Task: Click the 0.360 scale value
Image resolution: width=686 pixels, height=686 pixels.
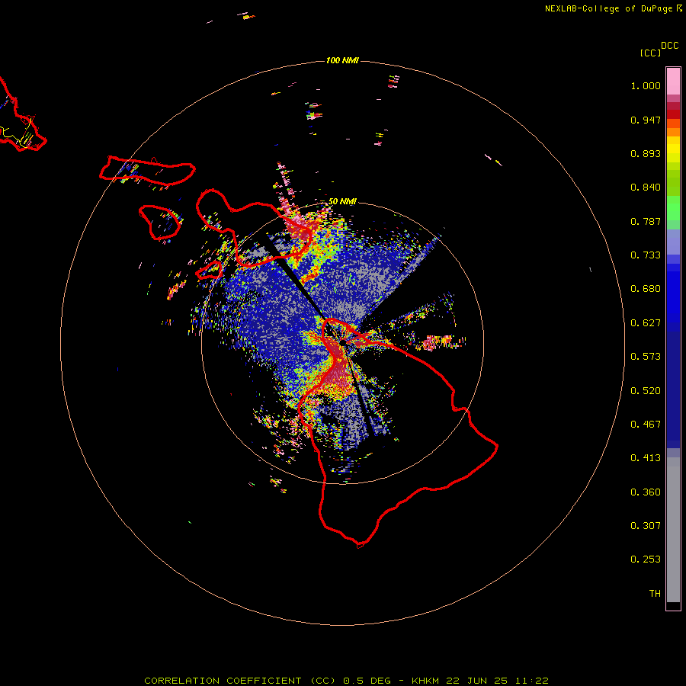Action: (646, 492)
